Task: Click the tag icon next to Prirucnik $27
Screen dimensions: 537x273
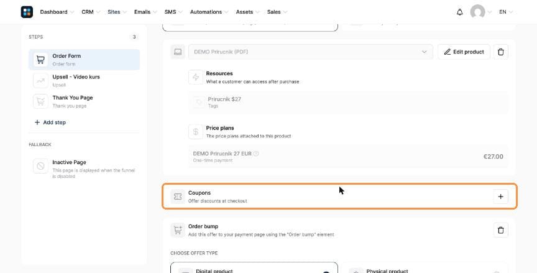Action: (198, 102)
